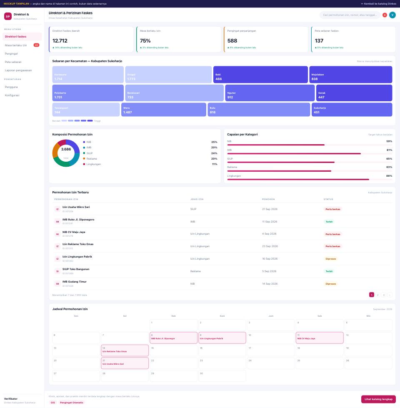Open Masa berlaku izin 75% card
Viewport: 400px width, 408px height.
[178, 39]
